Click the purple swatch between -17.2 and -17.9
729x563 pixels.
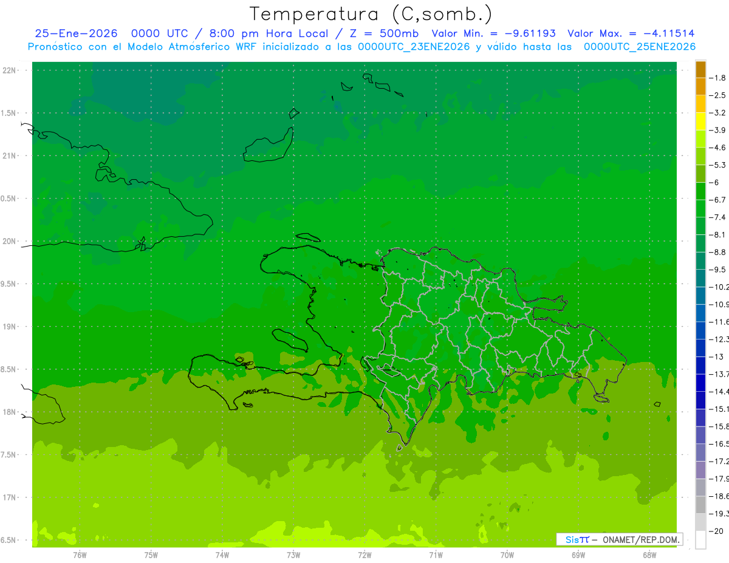coord(700,470)
